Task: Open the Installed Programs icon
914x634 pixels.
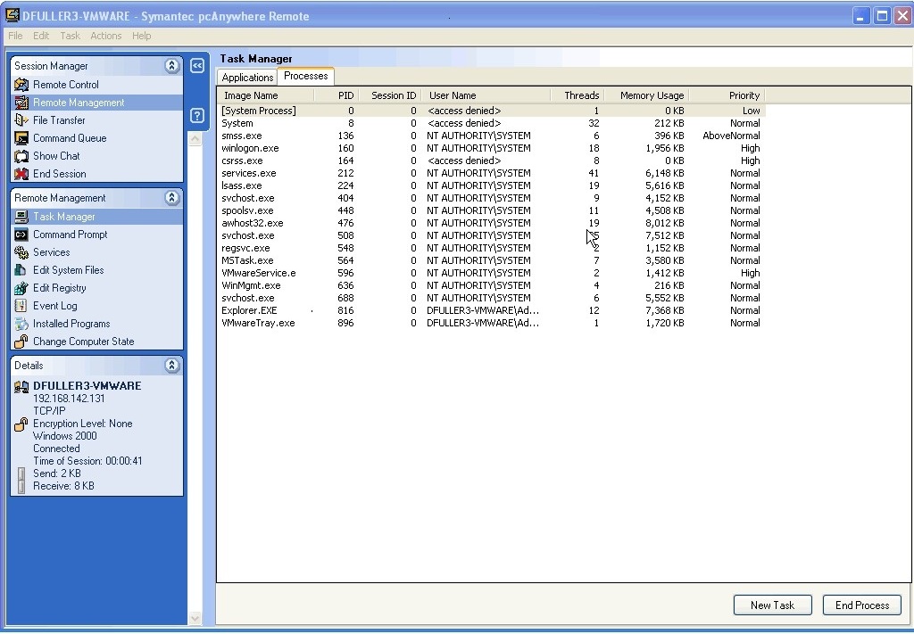Action: click(x=21, y=324)
